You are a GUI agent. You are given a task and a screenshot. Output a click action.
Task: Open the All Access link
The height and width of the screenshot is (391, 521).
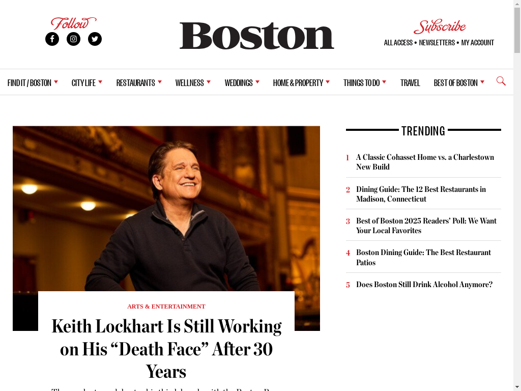(398, 43)
